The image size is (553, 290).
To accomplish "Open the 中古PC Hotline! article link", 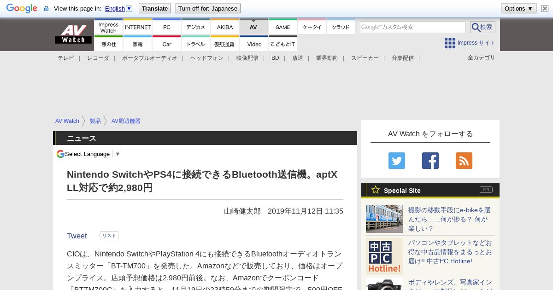I will coord(450,252).
